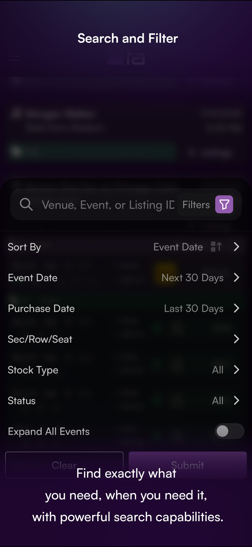This screenshot has height=547, width=252.
Task: Toggle the sort direction icon
Action: point(216,247)
